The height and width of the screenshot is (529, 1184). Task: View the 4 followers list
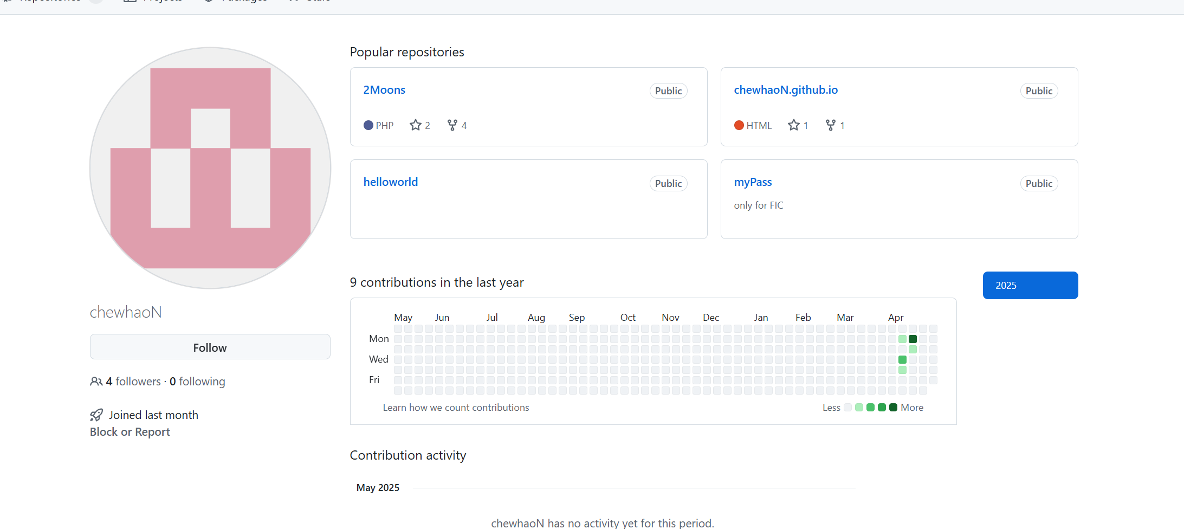point(133,382)
